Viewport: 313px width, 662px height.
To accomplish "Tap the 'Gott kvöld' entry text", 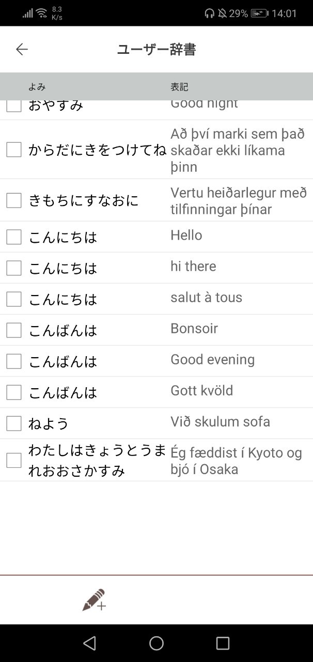I will (x=201, y=391).
